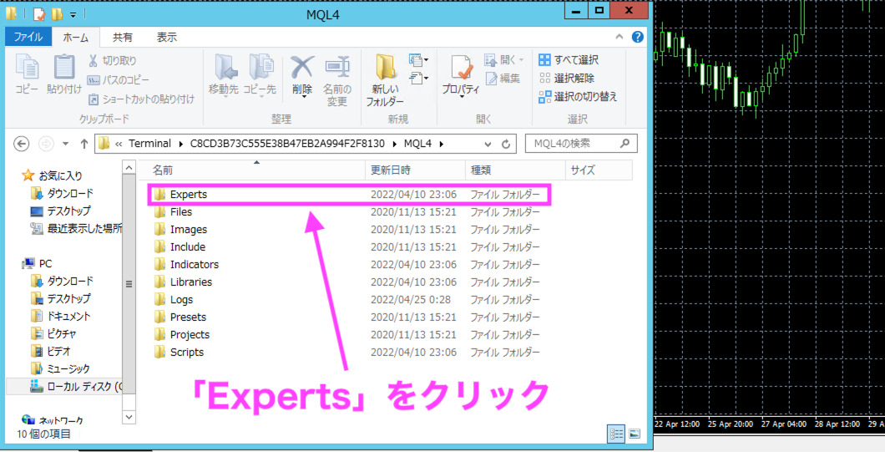Click the Back arrow navigation button

(x=23, y=144)
